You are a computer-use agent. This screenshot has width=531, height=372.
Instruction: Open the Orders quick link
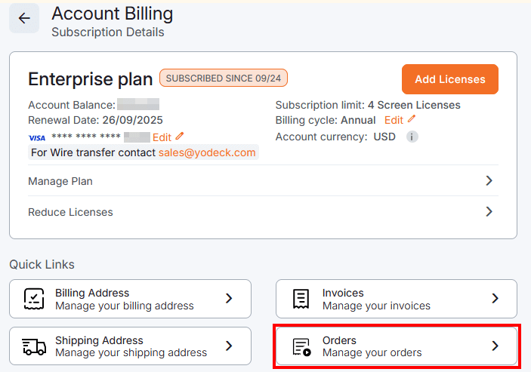pyautogui.click(x=397, y=346)
